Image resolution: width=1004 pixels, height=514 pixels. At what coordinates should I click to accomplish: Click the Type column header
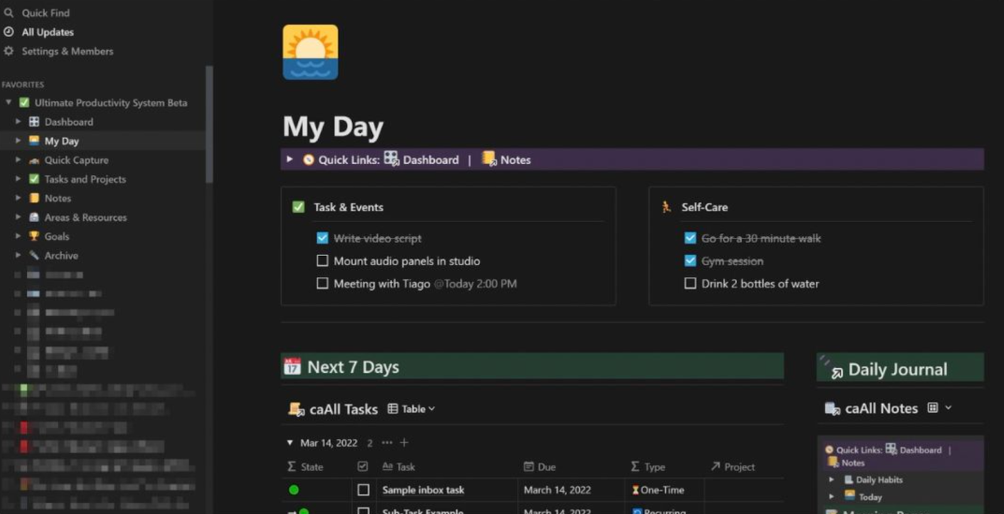pos(648,467)
